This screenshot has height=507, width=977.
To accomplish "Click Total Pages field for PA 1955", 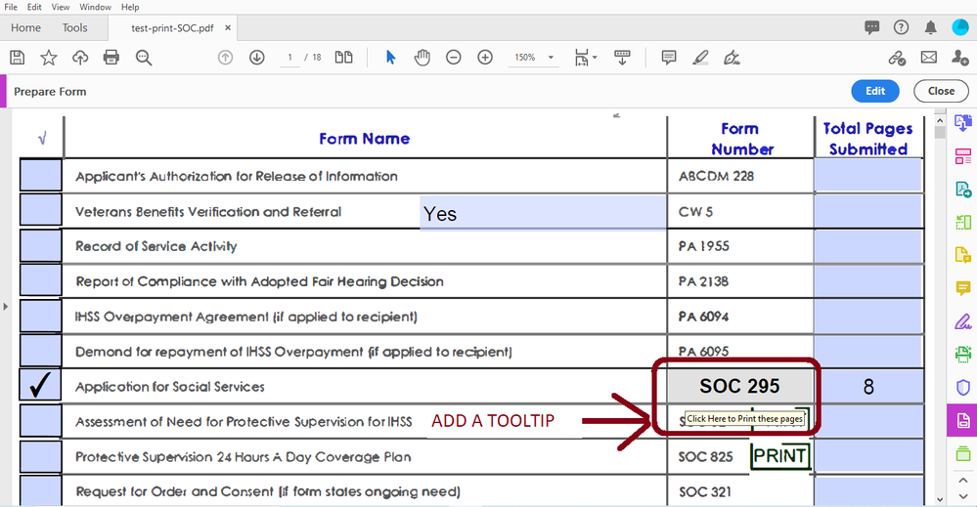I will point(868,246).
